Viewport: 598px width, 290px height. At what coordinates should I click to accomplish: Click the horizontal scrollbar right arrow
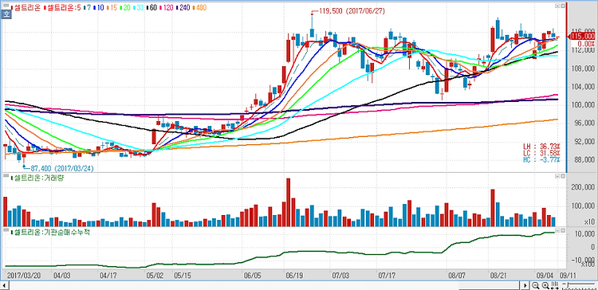point(525,285)
